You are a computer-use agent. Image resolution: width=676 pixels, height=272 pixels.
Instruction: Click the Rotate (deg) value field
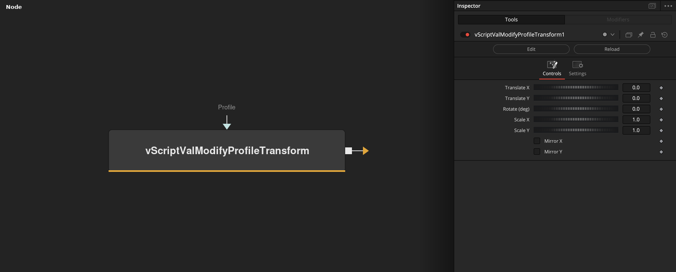[x=636, y=109]
